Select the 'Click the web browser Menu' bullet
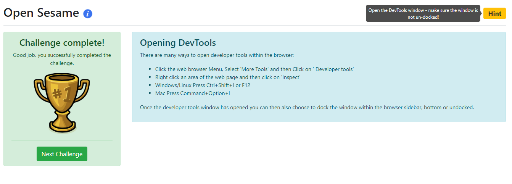The width and height of the screenshot is (512, 184). pos(254,69)
